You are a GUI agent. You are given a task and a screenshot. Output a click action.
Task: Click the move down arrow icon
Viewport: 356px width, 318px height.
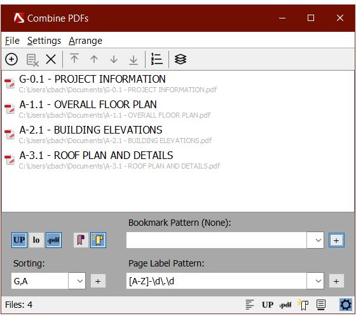tap(114, 60)
